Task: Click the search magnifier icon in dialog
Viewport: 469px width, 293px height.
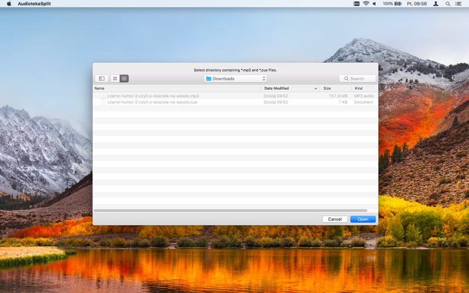Action: [346, 79]
